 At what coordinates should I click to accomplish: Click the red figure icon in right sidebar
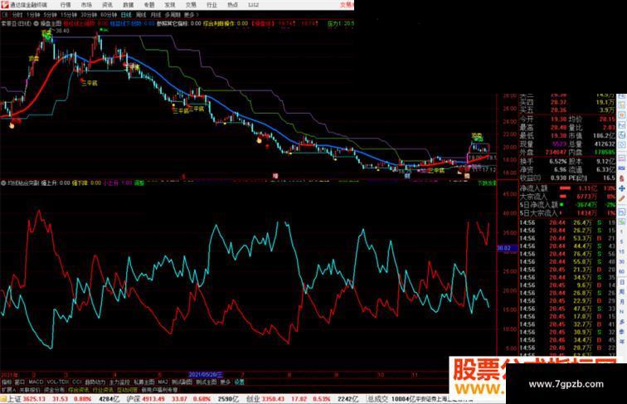pos(622,178)
